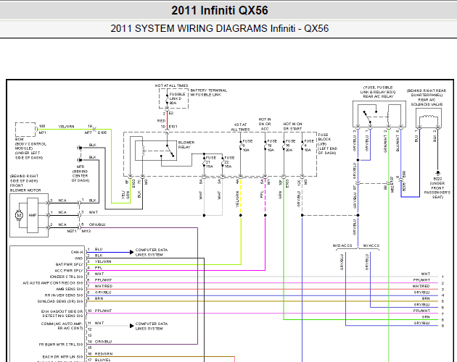Click the "BLU/YEL" wire label at pin 17
Screen dimensions: 457x362
[102, 360]
